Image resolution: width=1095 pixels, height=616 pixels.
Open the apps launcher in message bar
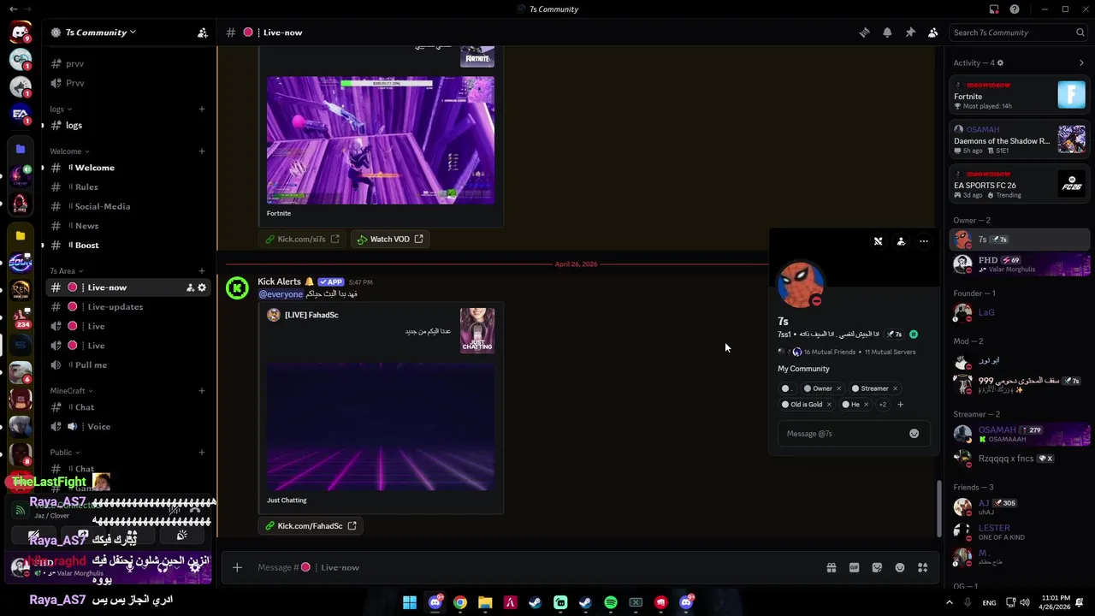tap(923, 567)
